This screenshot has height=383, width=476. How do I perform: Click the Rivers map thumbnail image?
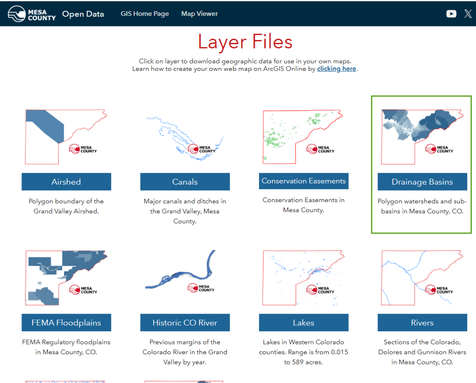(422, 278)
